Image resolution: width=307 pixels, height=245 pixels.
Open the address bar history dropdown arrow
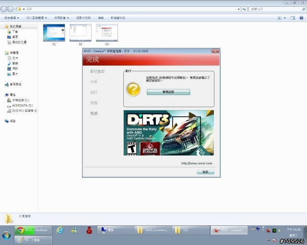coord(239,9)
